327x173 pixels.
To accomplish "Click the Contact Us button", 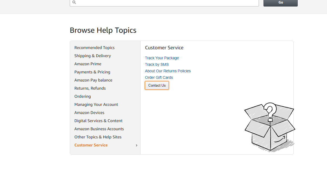I will 157,85.
